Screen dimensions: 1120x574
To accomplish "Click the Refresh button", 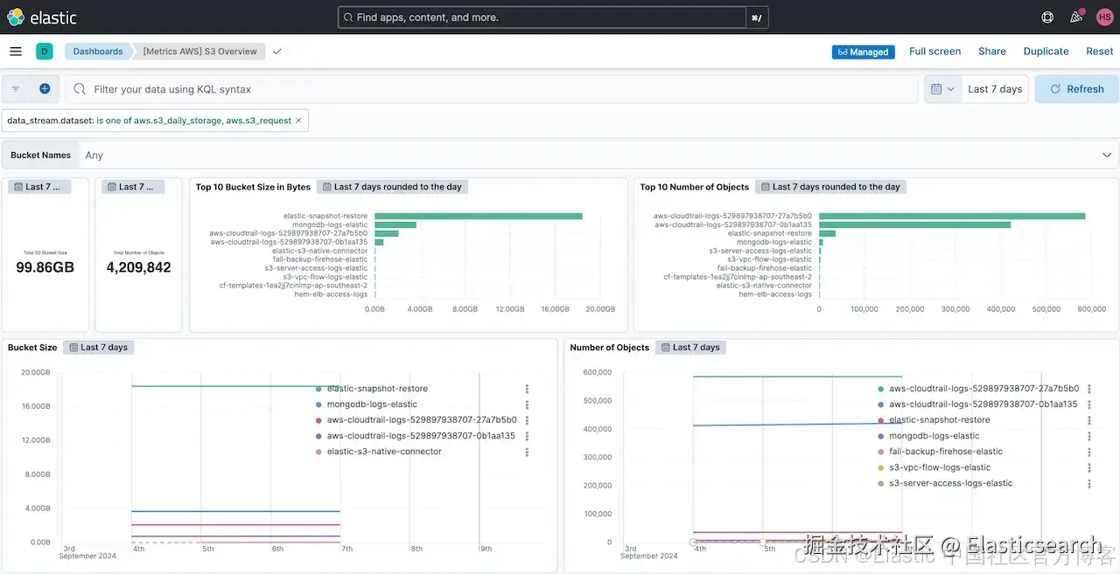I will click(1076, 89).
